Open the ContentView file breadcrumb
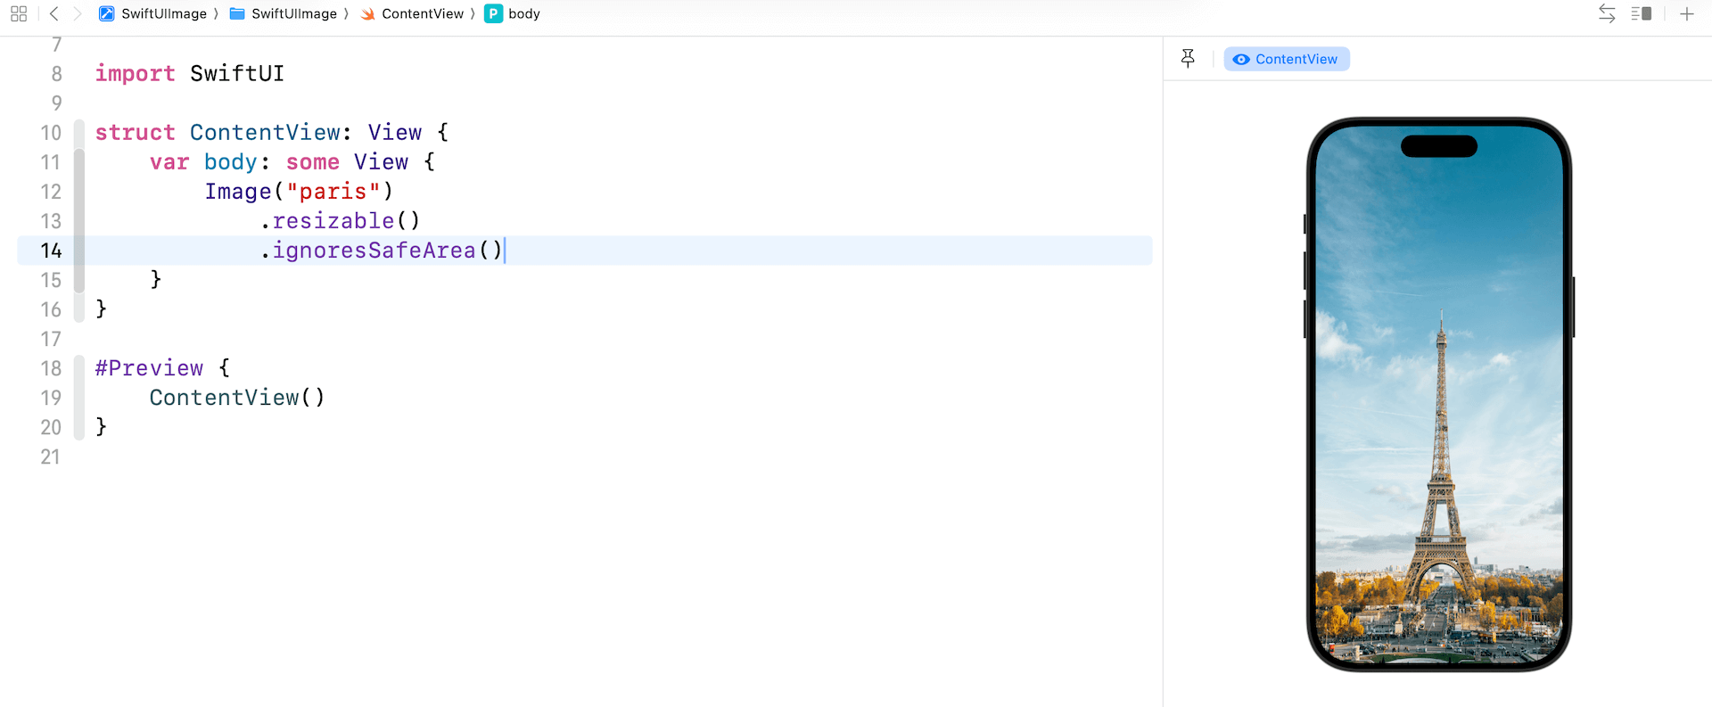The height and width of the screenshot is (707, 1712). tap(423, 14)
